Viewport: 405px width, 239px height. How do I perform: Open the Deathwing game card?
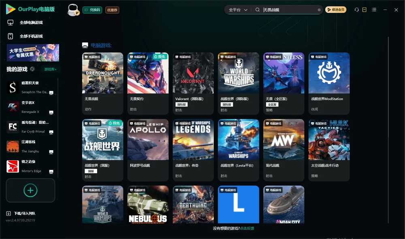click(x=193, y=205)
